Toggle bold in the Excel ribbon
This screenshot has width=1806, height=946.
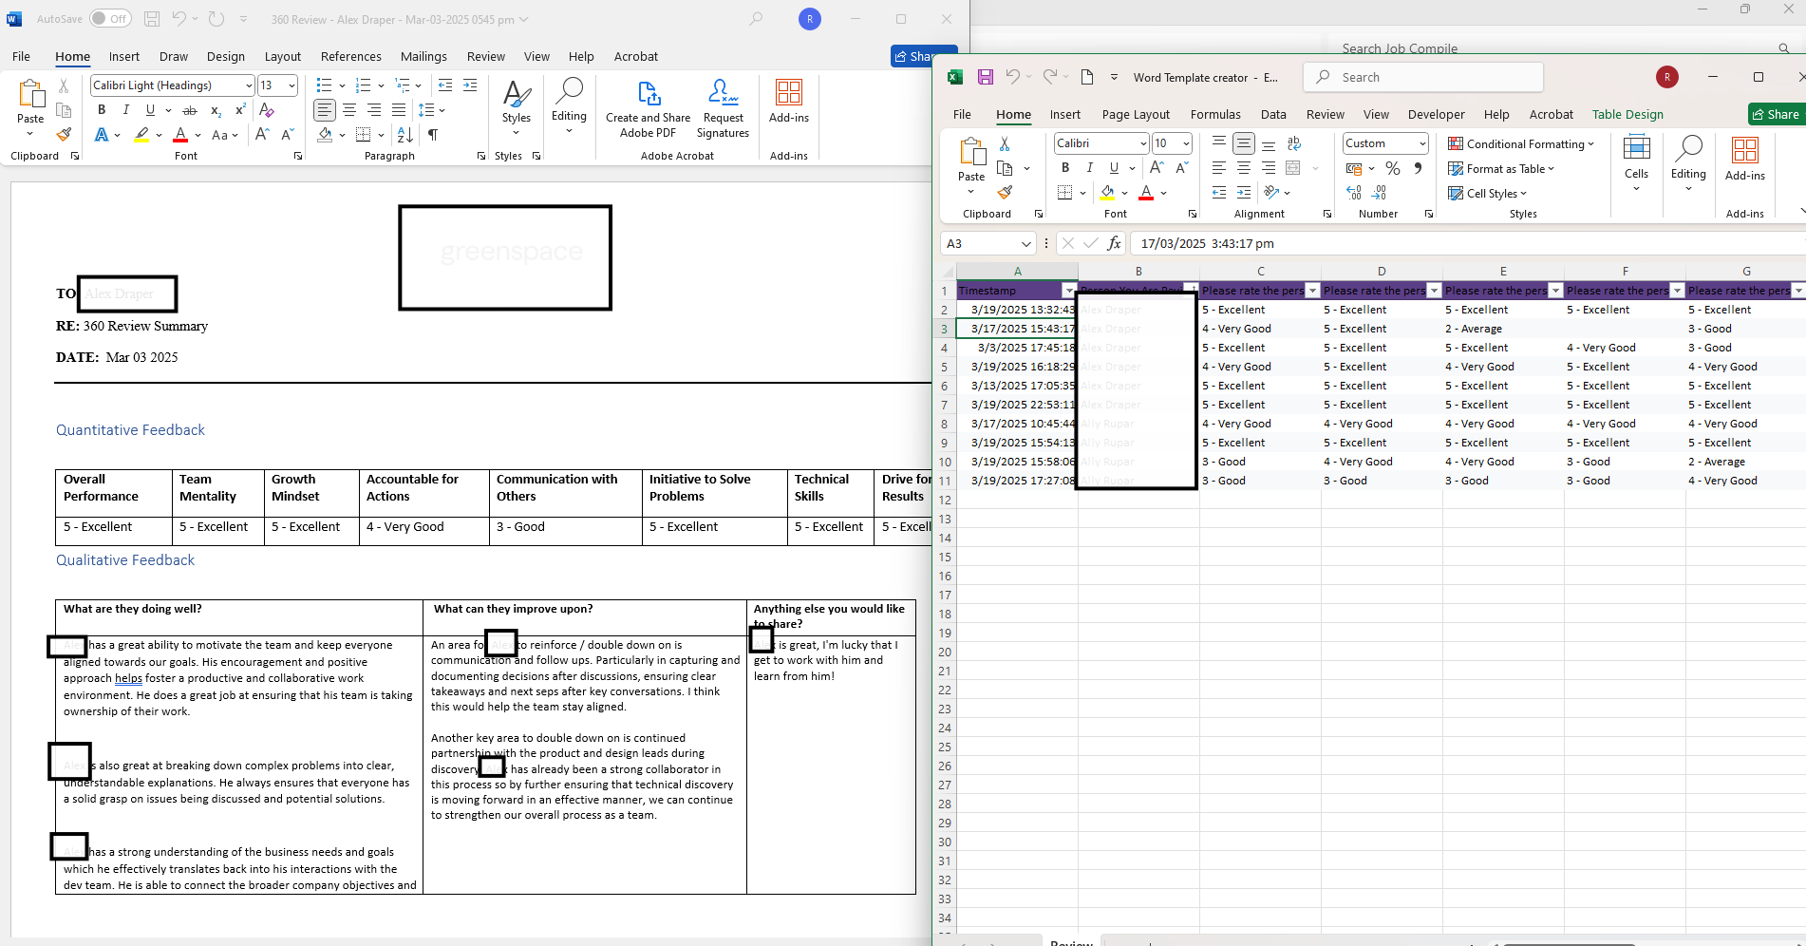point(1065,168)
